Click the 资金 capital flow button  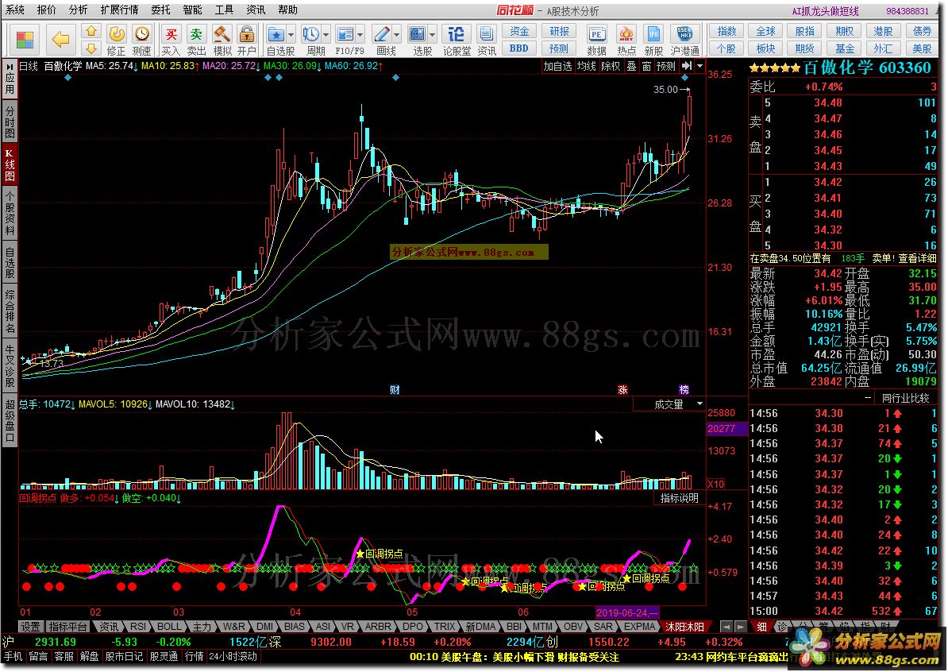(519, 31)
